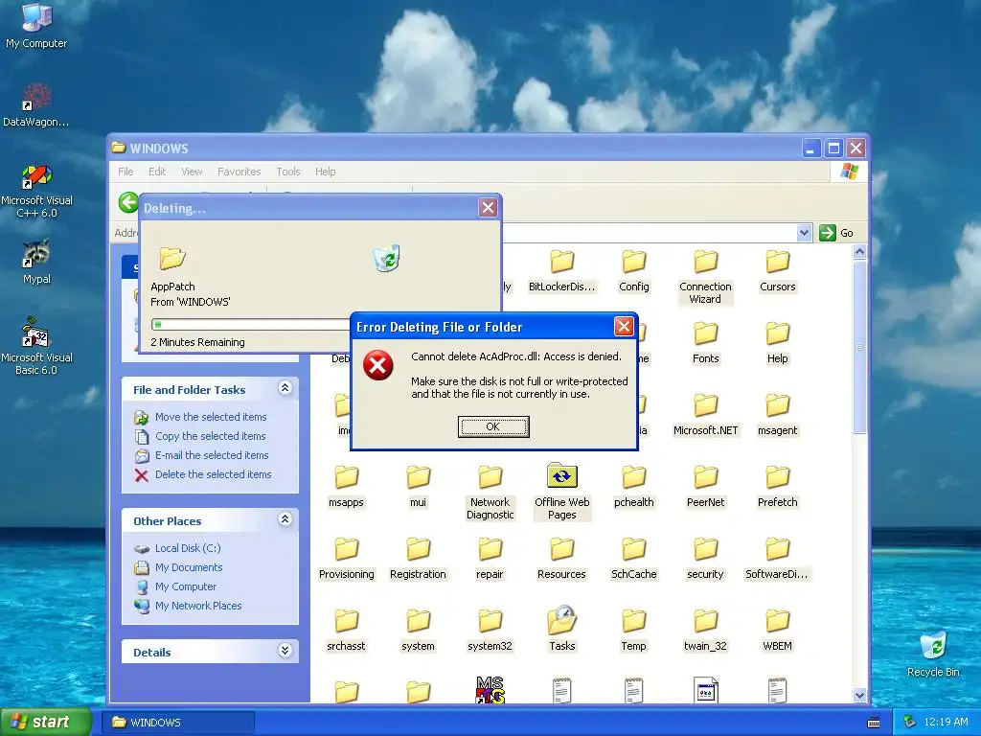The height and width of the screenshot is (736, 981).
Task: Open the My Computer desktop icon
Action: [x=36, y=25]
